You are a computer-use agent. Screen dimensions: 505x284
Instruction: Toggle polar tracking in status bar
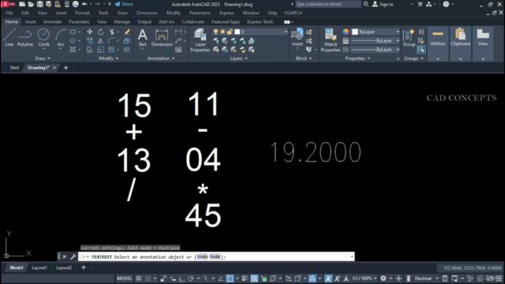click(191, 278)
